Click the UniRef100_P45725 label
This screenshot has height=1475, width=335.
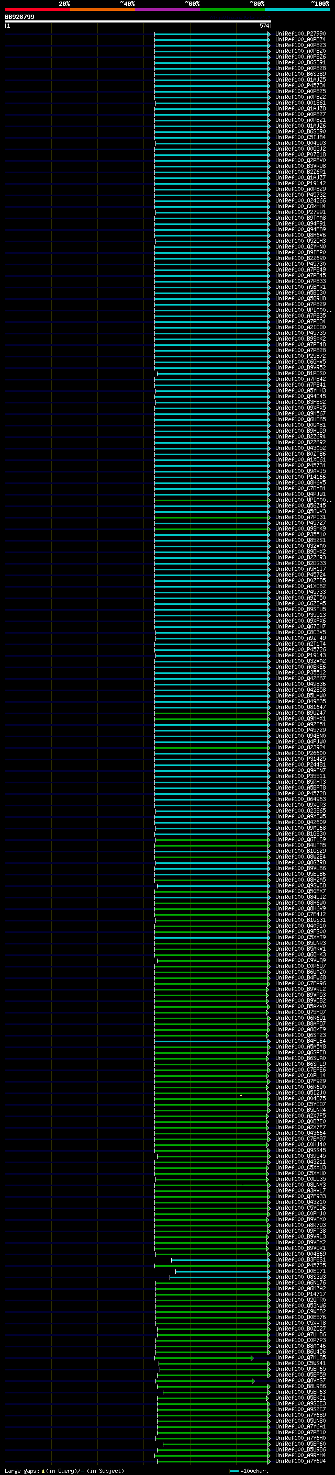click(300, 1265)
